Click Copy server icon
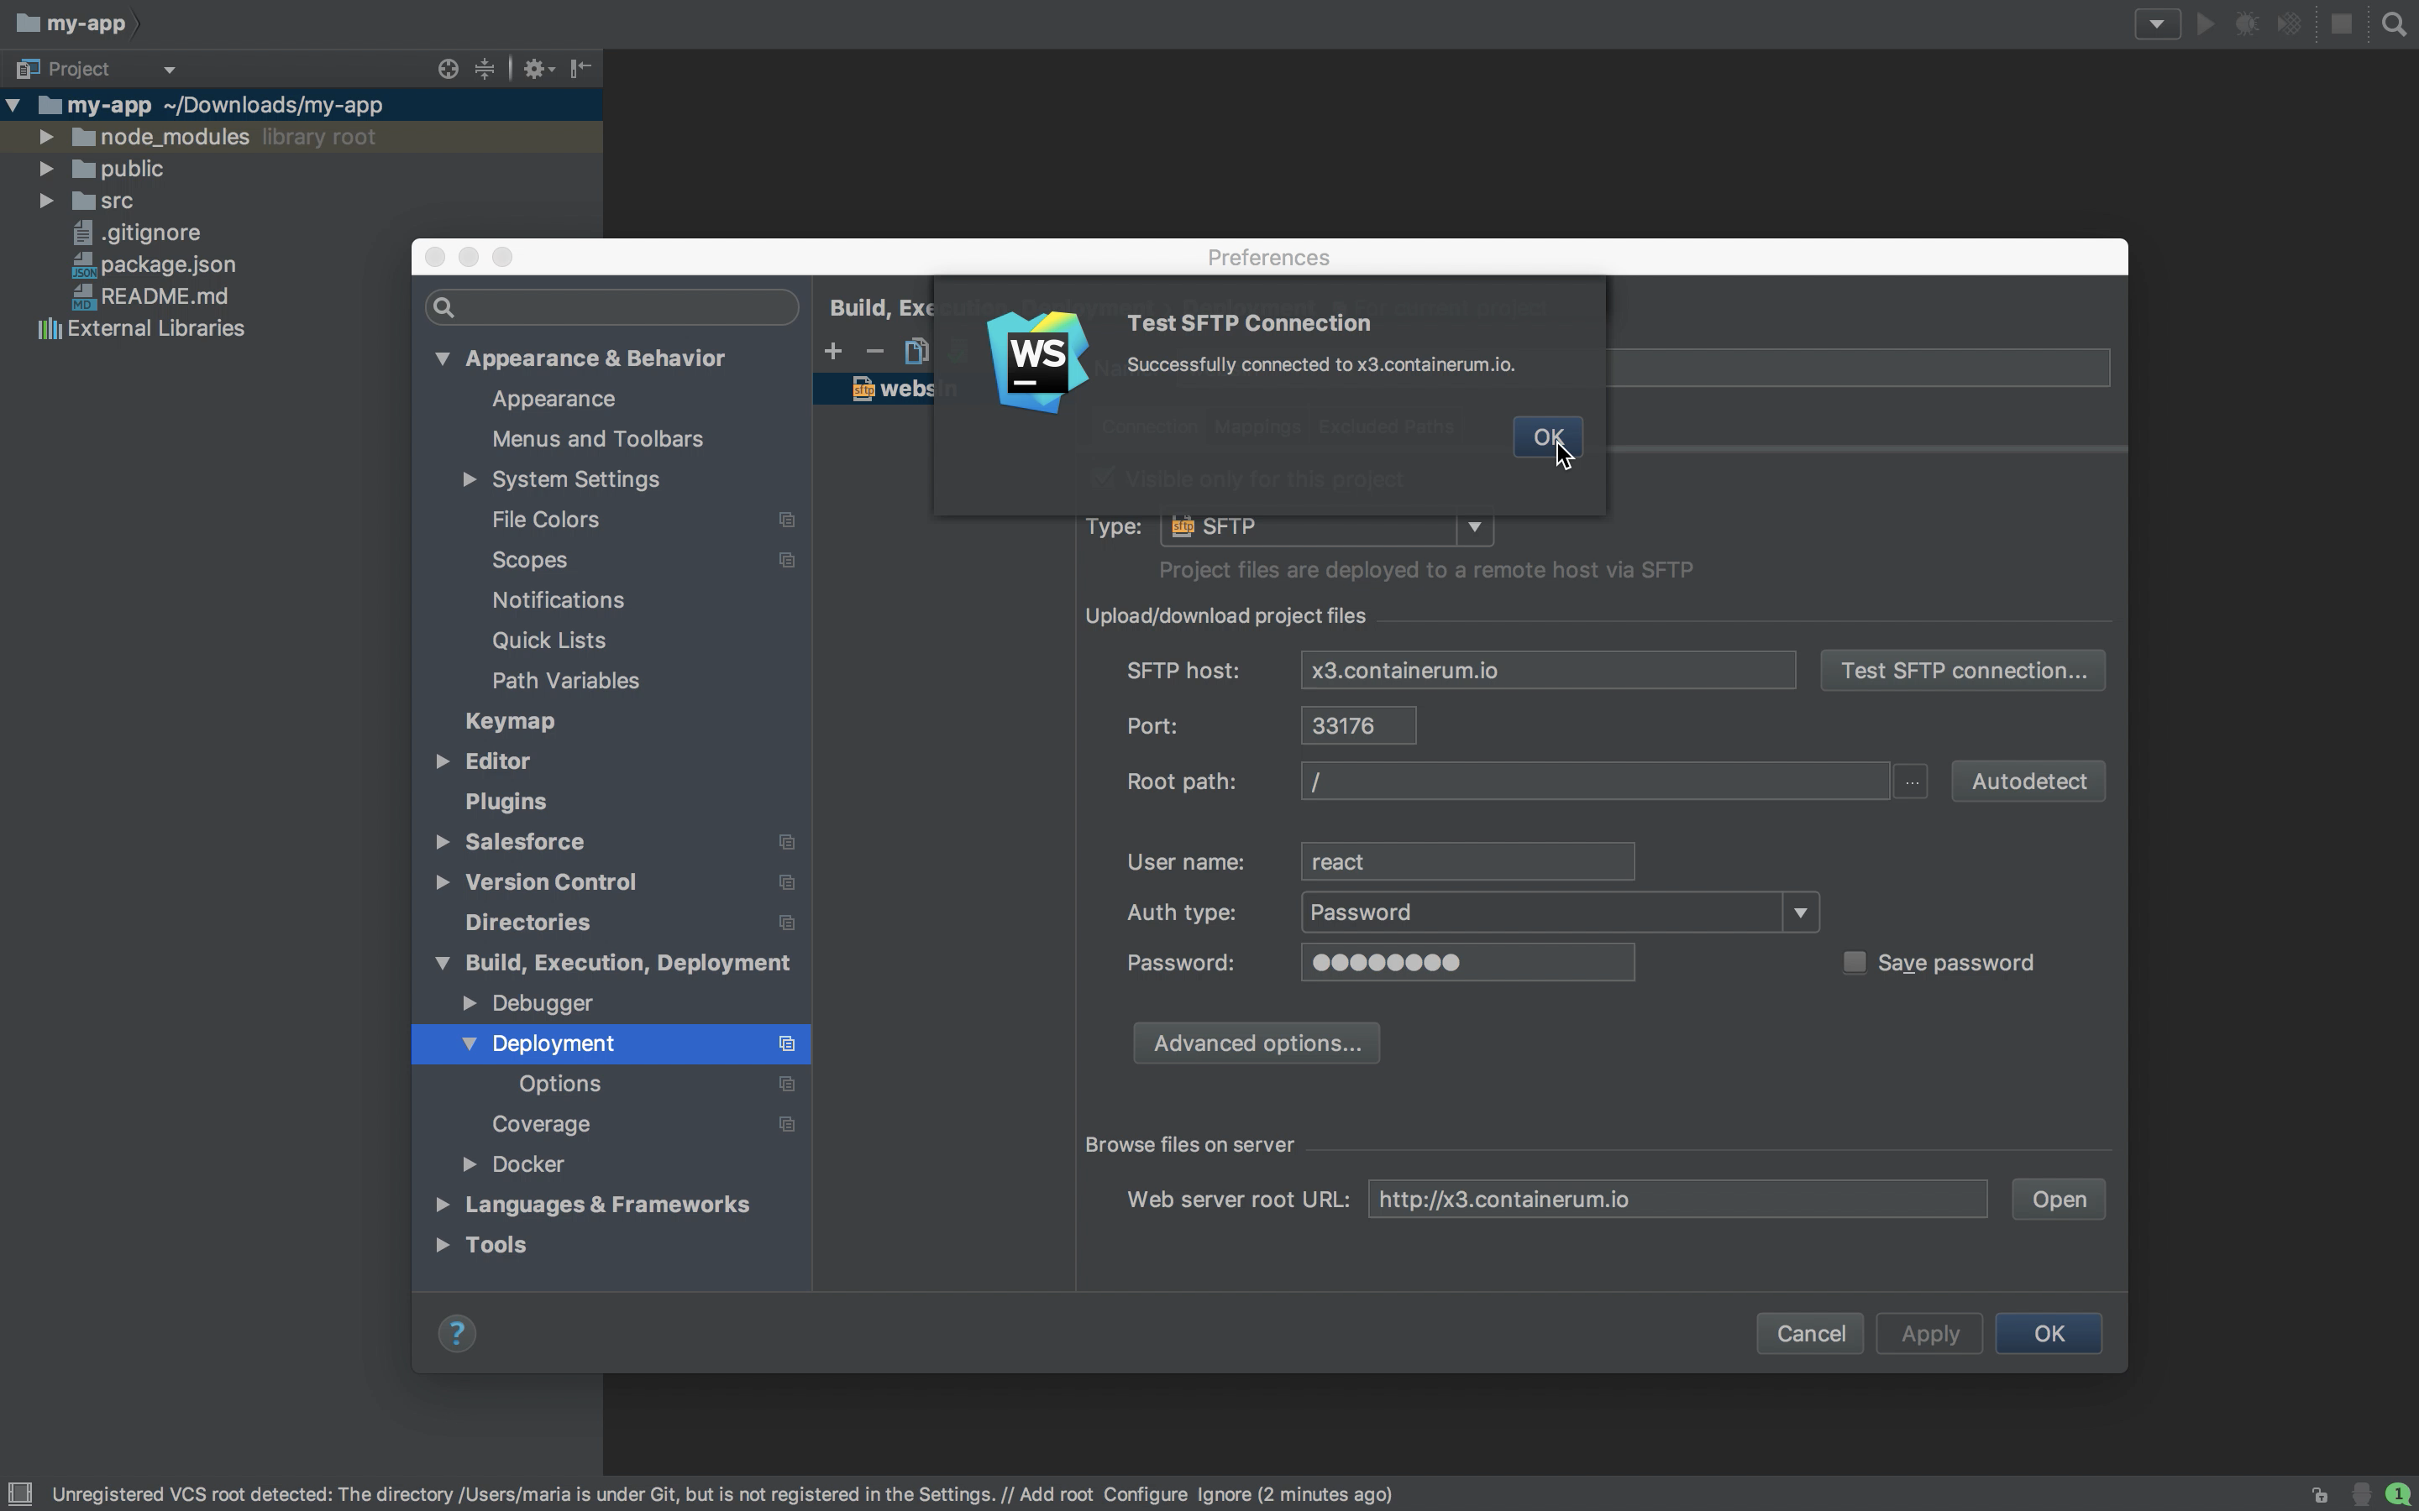The height and width of the screenshot is (1511, 2419). [916, 351]
